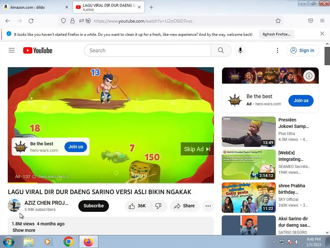Viewport: 330px width, 248px height.
Task: Click the Sign in button
Action: [x=303, y=50]
